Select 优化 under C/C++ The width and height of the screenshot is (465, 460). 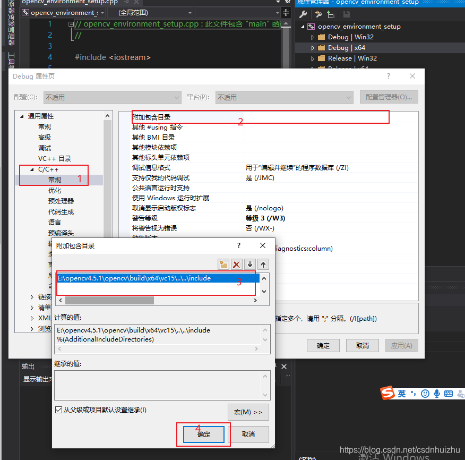click(x=55, y=191)
